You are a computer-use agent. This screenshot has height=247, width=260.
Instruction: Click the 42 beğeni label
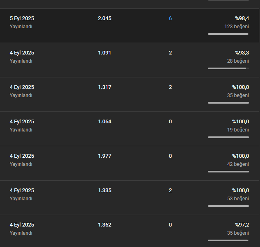[238, 164]
